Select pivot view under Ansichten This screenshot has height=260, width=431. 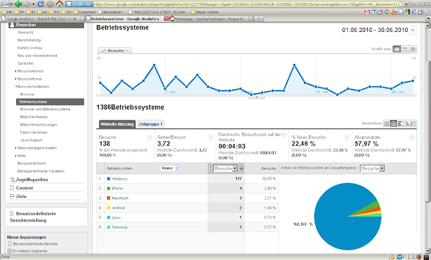(x=413, y=124)
